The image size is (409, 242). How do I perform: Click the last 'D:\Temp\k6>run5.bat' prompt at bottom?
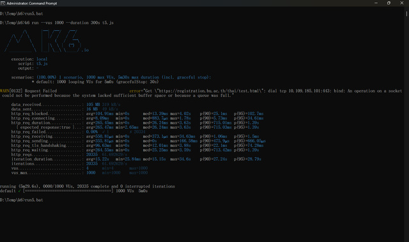(21, 200)
